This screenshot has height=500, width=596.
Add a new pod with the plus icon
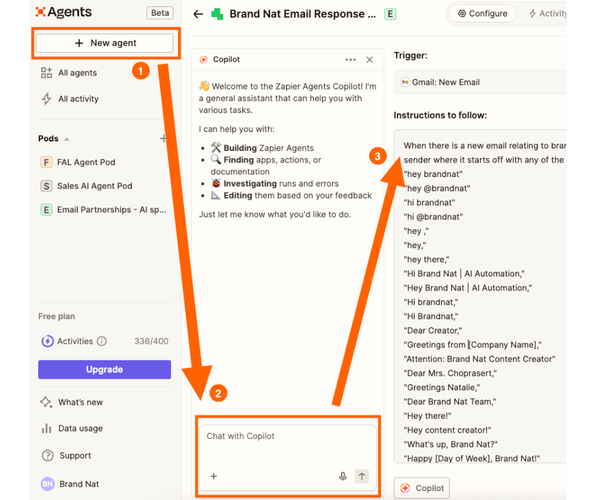(x=163, y=138)
